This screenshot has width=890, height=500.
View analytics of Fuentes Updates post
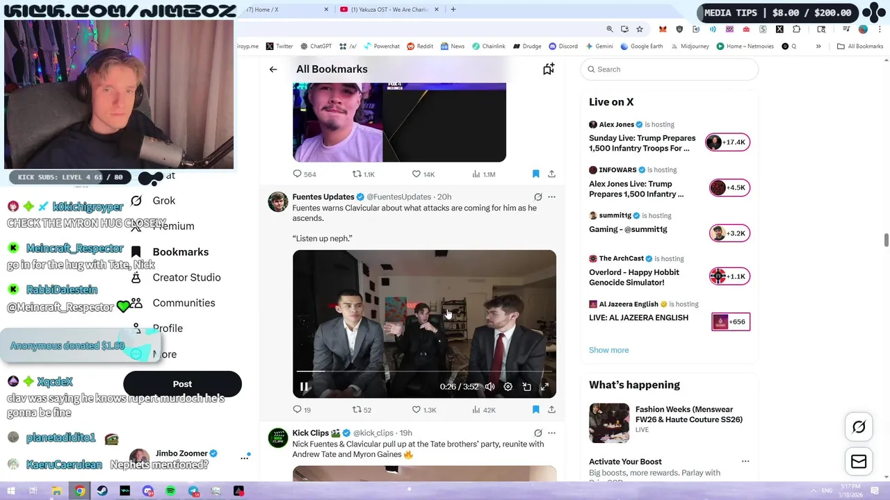coord(483,410)
